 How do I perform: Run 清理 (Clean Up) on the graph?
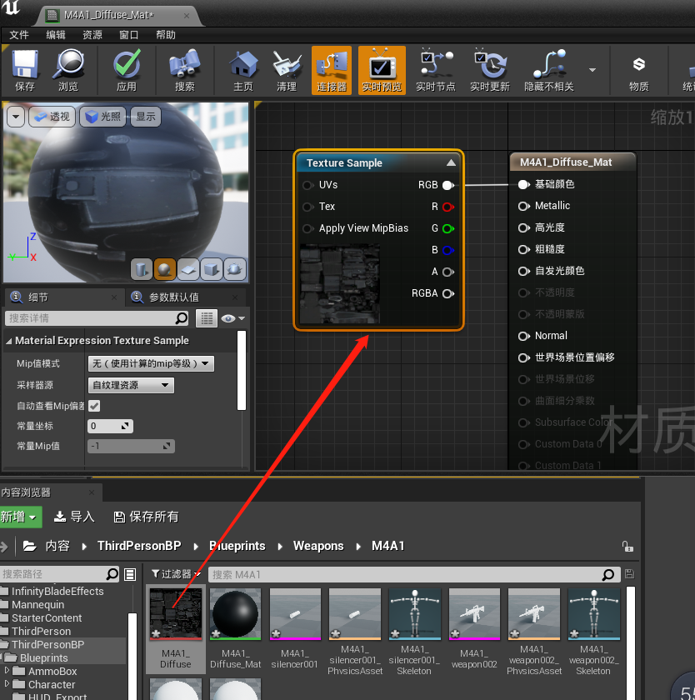point(287,70)
